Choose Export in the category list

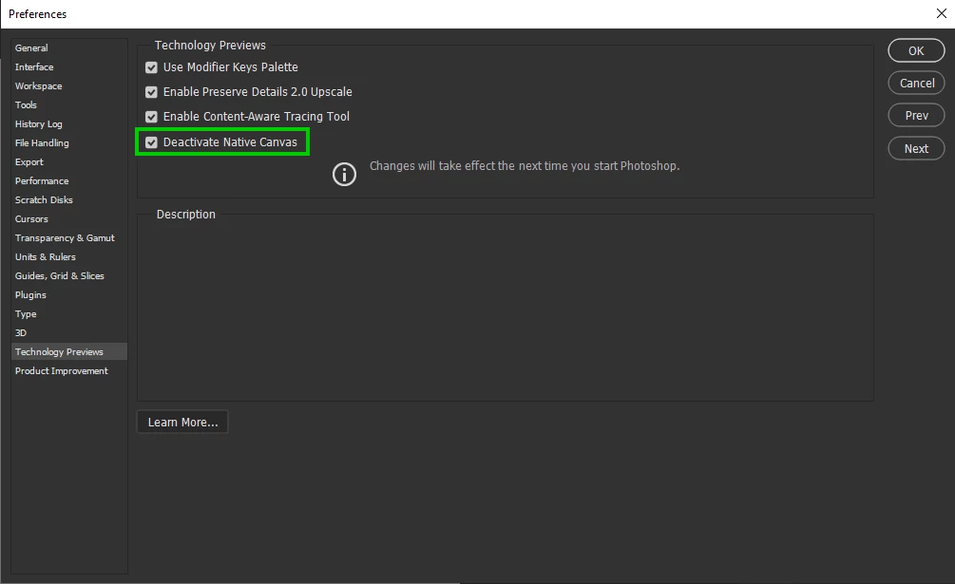(68, 161)
